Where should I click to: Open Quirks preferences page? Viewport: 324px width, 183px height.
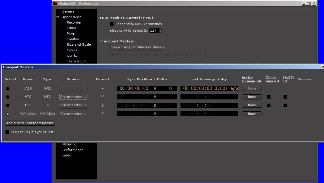click(x=72, y=56)
